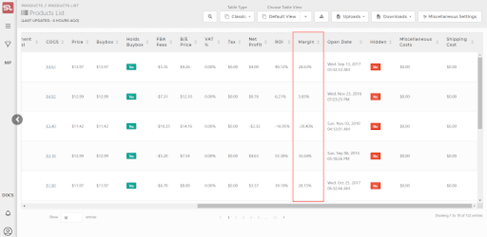
Task: Toggle Hidden No badge for Nov 03, 2019 row
Action: pyautogui.click(x=376, y=126)
